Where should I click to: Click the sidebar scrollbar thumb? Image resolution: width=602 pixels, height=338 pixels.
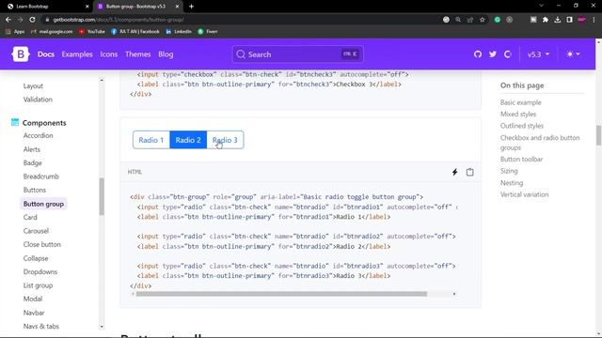[102, 196]
